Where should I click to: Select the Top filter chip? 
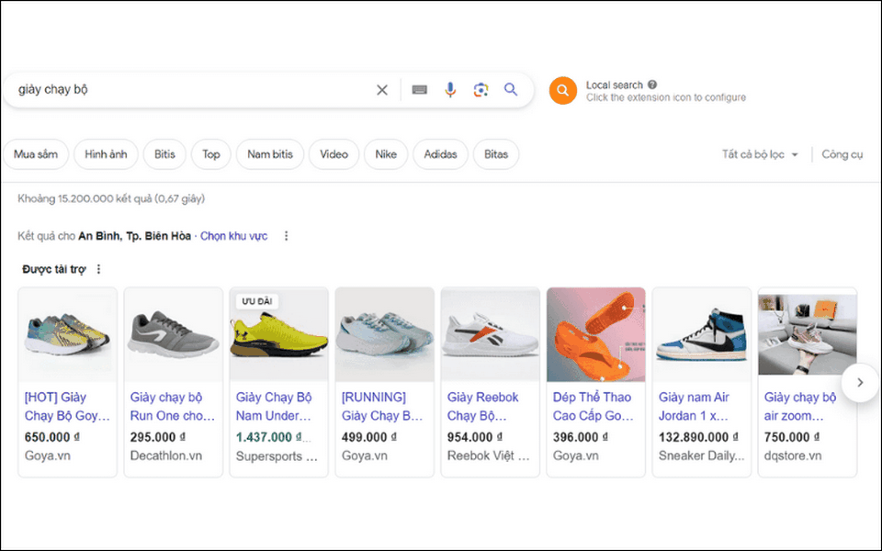[211, 154]
